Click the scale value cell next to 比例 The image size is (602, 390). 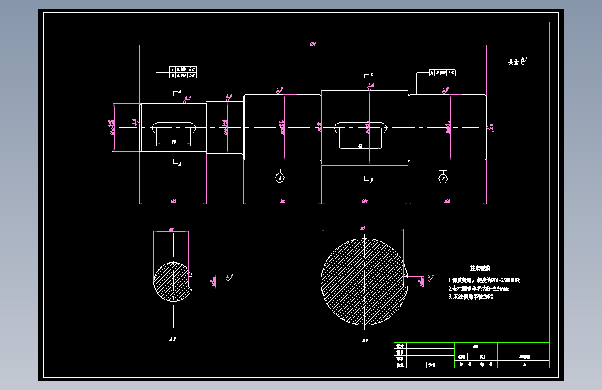[x=482, y=357]
